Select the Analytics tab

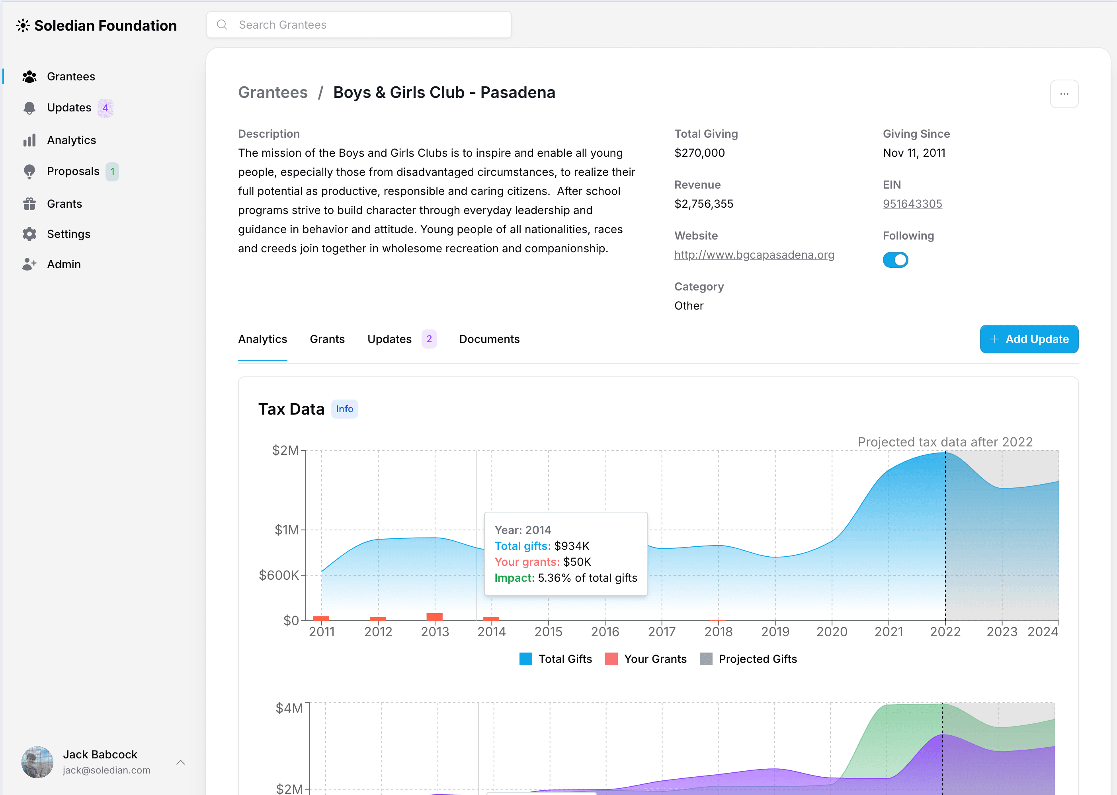(262, 339)
